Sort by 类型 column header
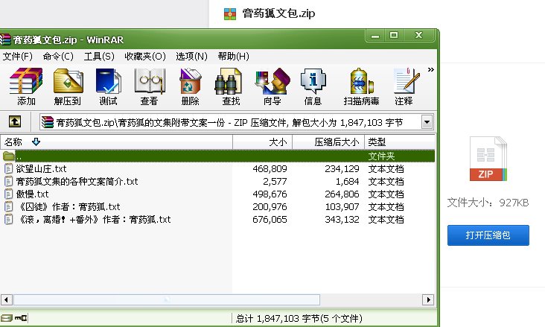Viewport: 545px width, 327px height. [400, 142]
